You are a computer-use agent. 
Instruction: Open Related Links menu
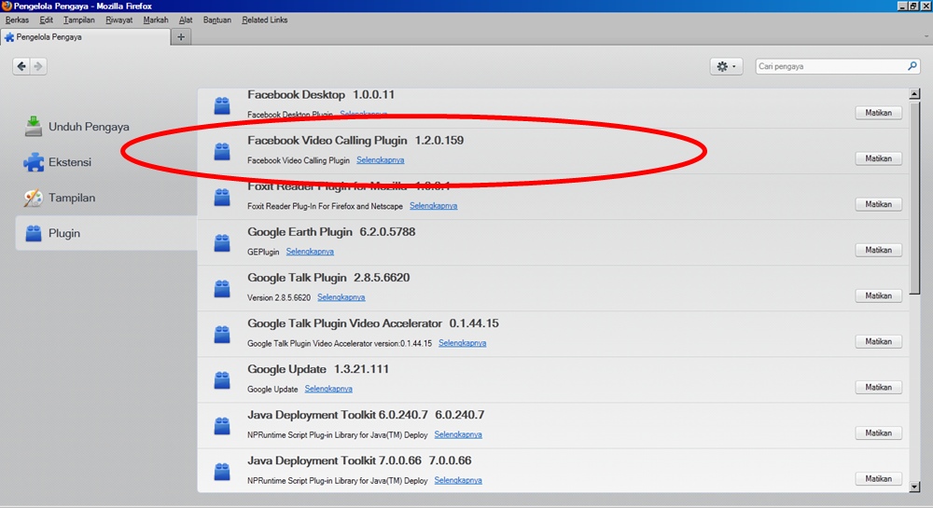click(x=265, y=20)
